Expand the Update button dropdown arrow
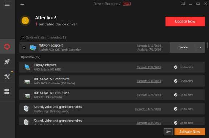This screenshot has height=138, width=209. coord(200,47)
